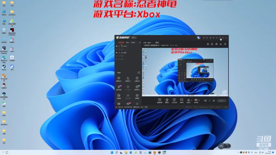Show hidden system tray icons chevron

(x=238, y=152)
